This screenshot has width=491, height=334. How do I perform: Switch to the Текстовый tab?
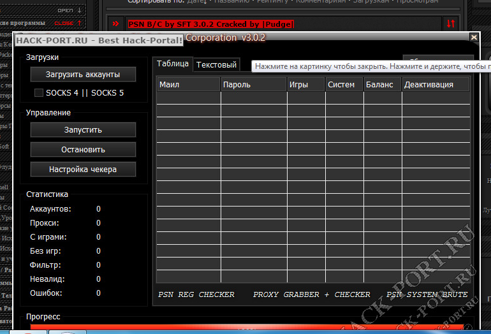[x=216, y=65]
